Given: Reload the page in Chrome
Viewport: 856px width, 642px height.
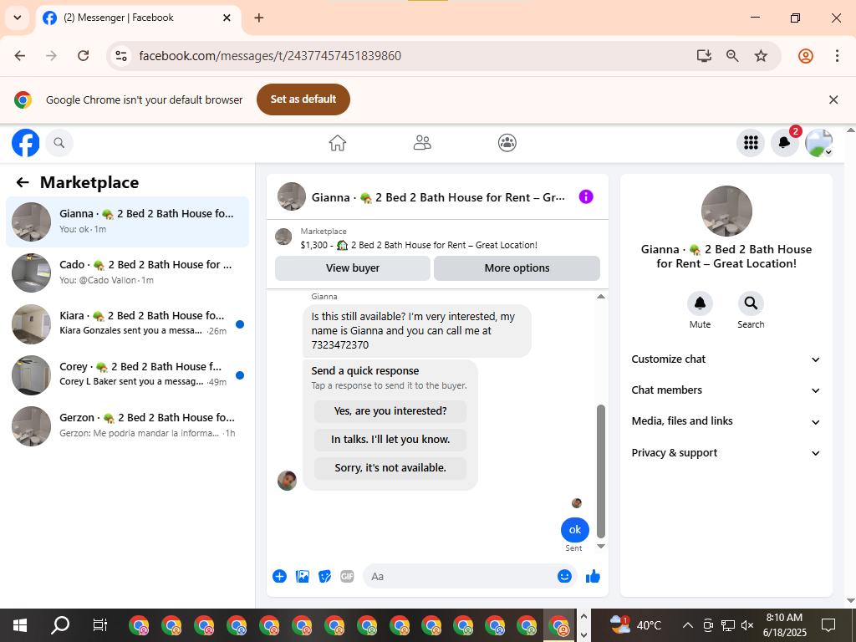Looking at the screenshot, I should click(x=83, y=56).
